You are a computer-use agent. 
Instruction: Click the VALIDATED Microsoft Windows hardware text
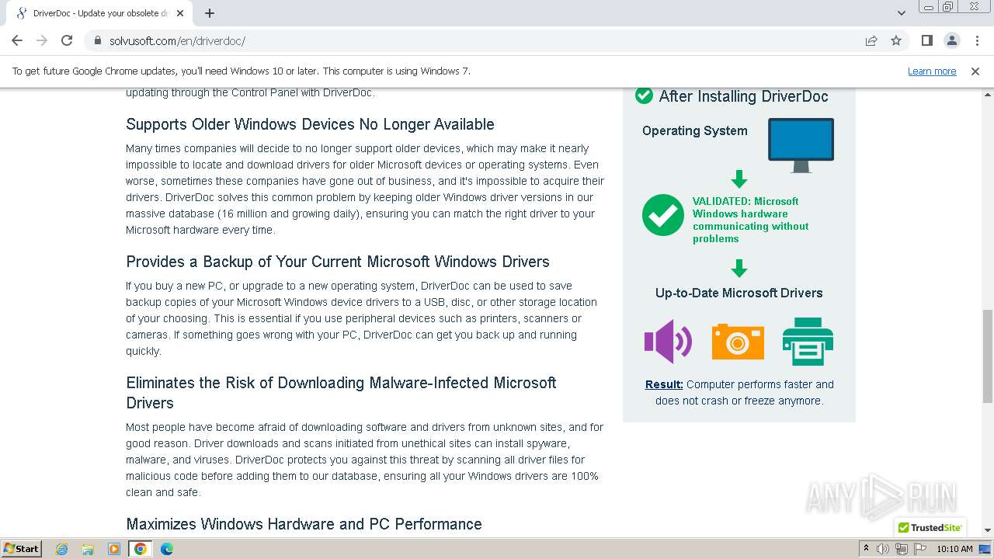coord(751,220)
